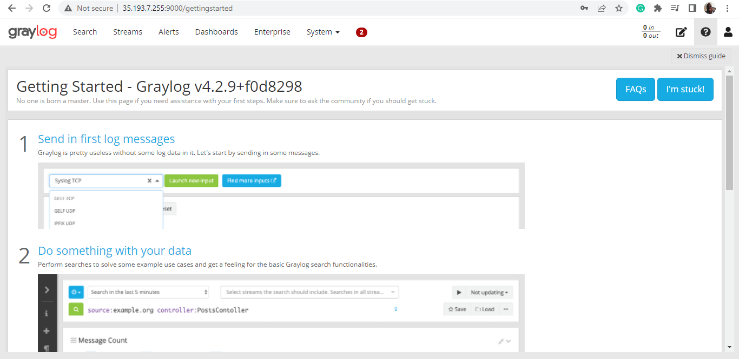Bookmark this page with the star icon

pyautogui.click(x=619, y=8)
